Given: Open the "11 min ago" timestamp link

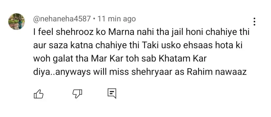Looking at the screenshot, I should 117,19.
